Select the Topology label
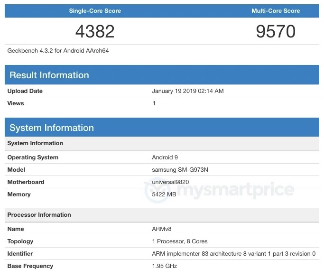The height and width of the screenshot is (277, 324). 20,241
